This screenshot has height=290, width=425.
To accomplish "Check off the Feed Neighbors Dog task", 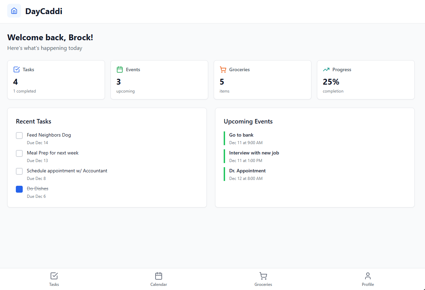I will pyautogui.click(x=19, y=135).
